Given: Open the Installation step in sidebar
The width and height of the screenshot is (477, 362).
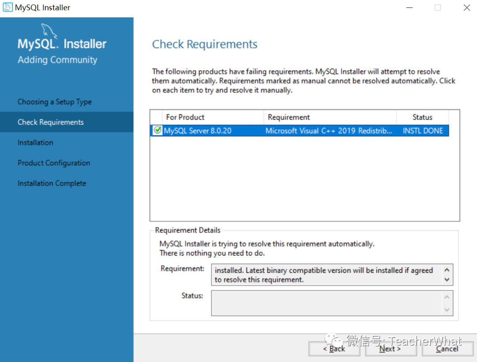Looking at the screenshot, I should (35, 142).
